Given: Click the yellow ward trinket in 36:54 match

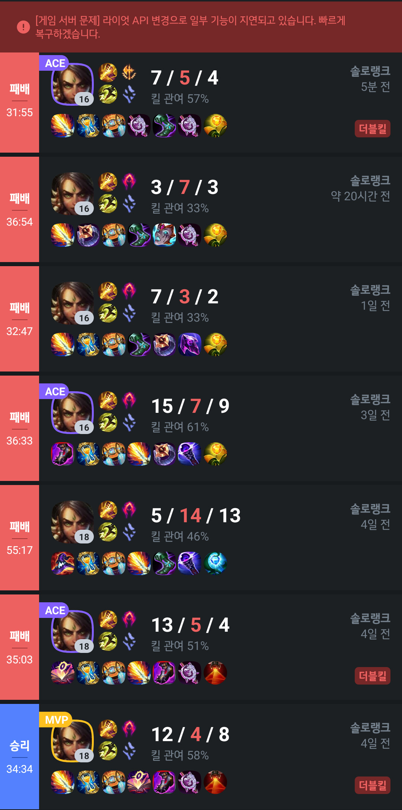Looking at the screenshot, I should [x=215, y=235].
